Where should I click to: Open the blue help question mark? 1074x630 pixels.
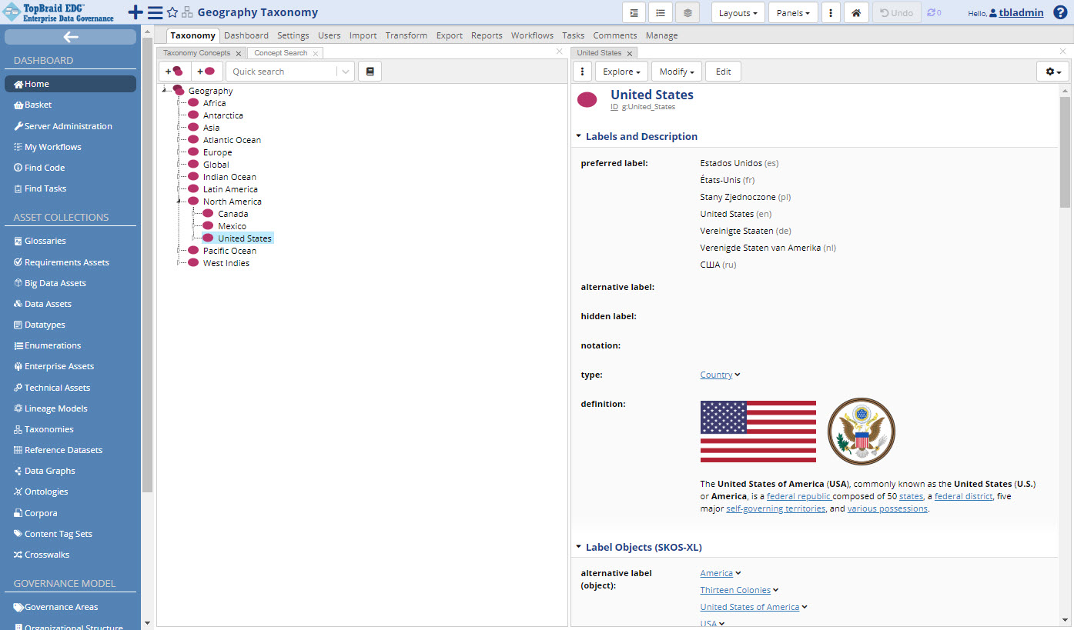point(1059,12)
